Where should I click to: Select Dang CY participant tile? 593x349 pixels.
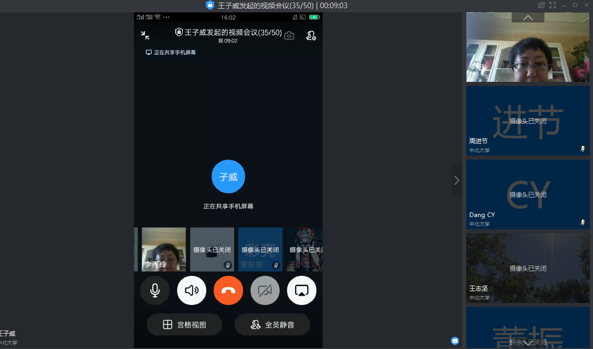click(x=528, y=194)
